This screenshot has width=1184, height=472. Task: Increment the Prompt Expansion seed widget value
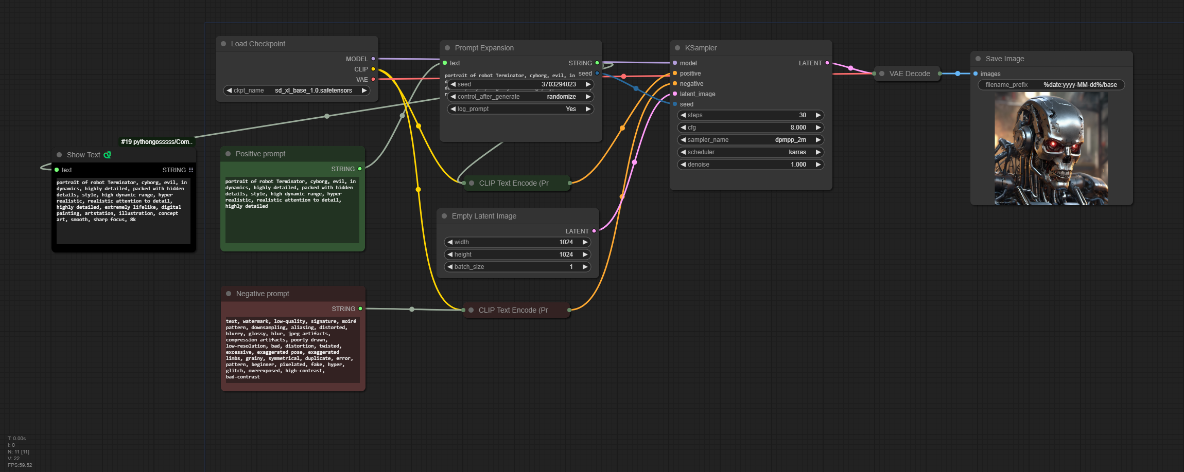pos(588,84)
